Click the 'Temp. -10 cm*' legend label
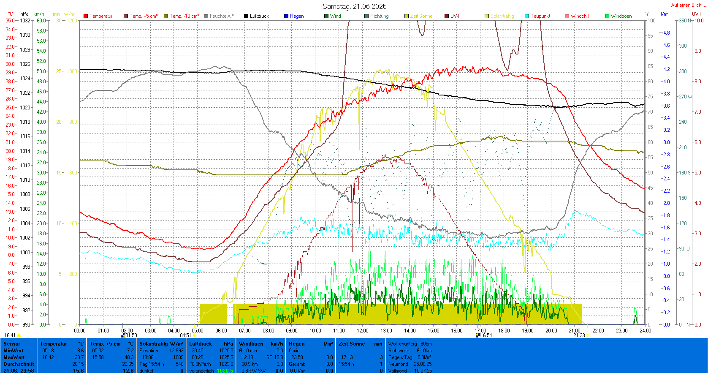Viewport: 708px width, 373px height. tap(184, 16)
